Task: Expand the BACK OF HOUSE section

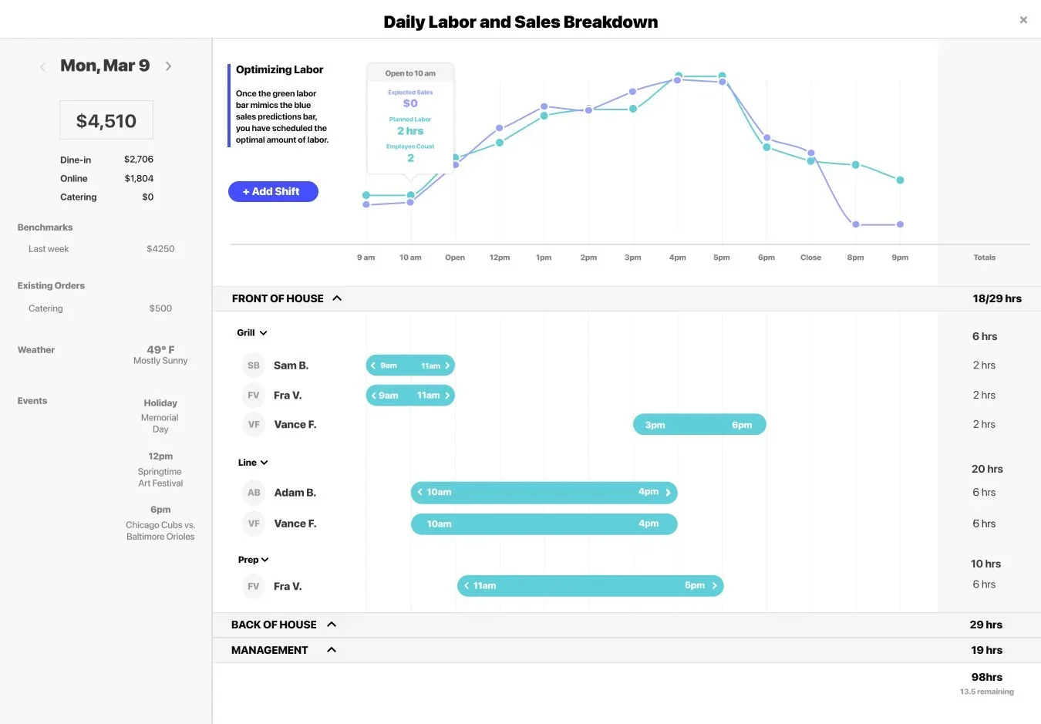Action: click(331, 625)
